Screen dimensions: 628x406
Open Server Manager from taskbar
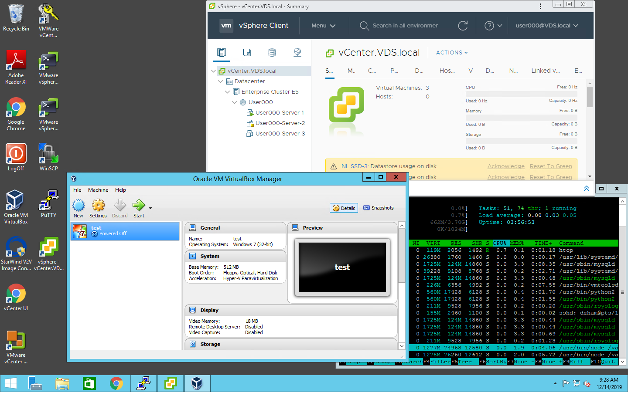tap(35, 383)
